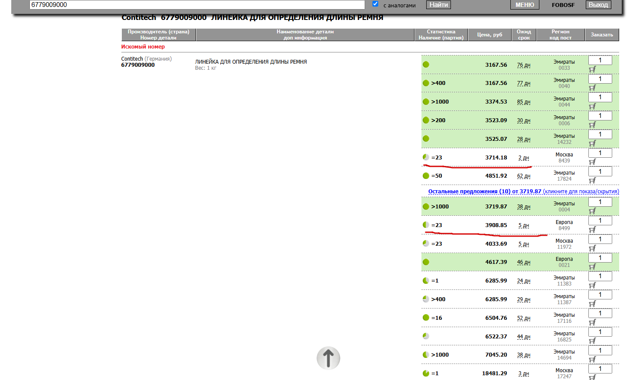Image resolution: width=630 pixels, height=380 pixels.
Task: Click the part number search field
Action: tap(197, 5)
